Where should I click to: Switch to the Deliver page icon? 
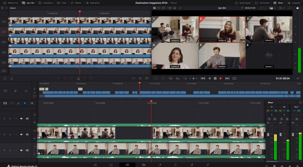click(208, 165)
